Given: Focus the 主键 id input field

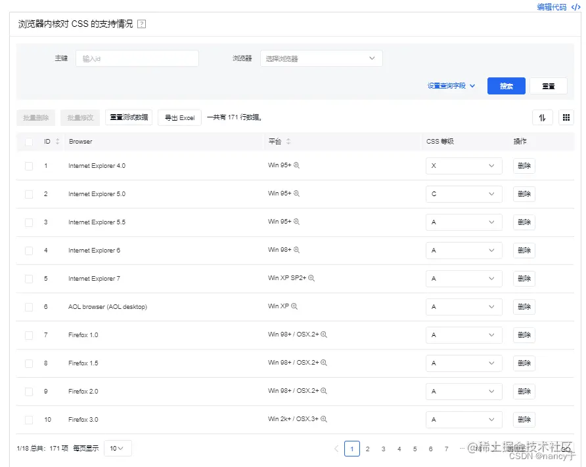Looking at the screenshot, I should [137, 58].
